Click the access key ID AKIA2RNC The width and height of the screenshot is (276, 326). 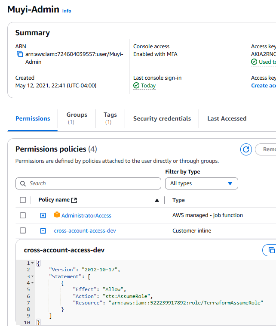click(264, 54)
